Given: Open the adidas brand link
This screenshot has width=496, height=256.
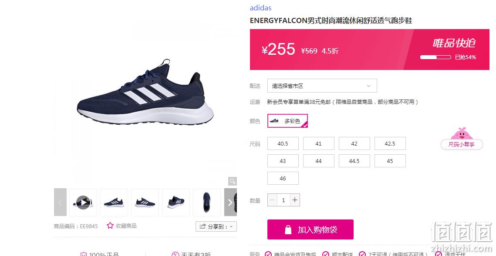Looking at the screenshot, I should pyautogui.click(x=261, y=8).
